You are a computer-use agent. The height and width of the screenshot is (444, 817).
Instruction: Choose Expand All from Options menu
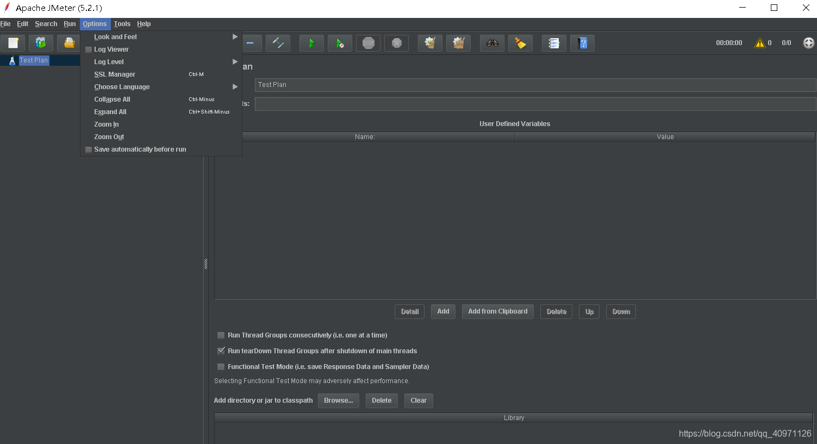[161, 112]
